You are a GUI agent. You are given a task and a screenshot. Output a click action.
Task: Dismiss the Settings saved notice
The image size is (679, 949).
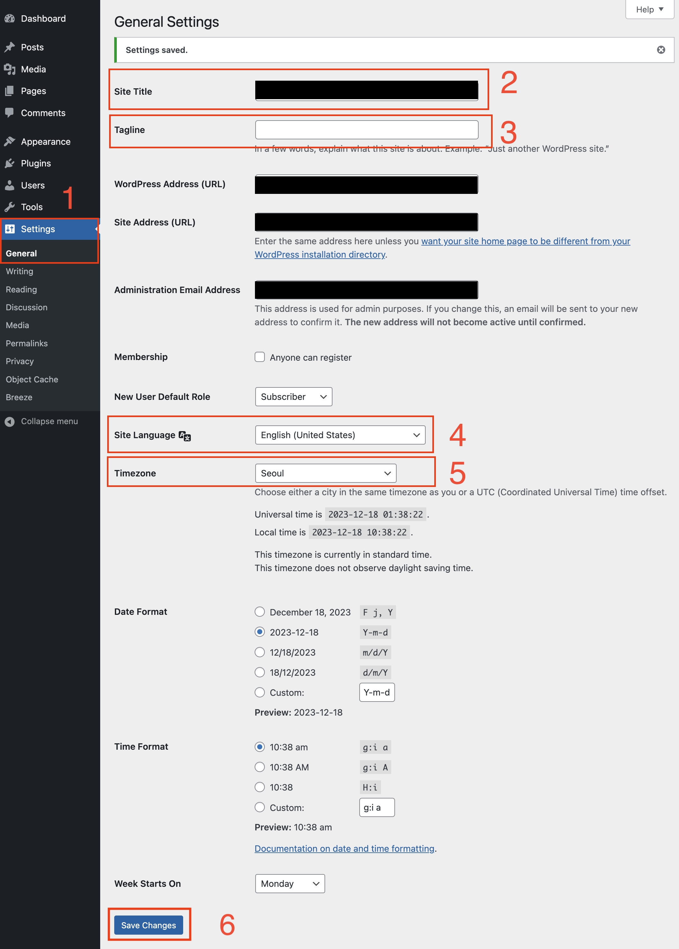[660, 50]
